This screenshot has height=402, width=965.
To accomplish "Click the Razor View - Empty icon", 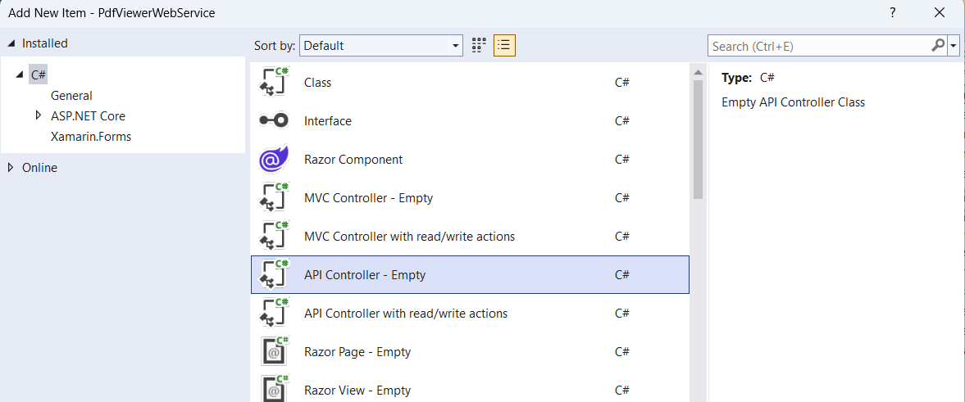I will [x=274, y=389].
